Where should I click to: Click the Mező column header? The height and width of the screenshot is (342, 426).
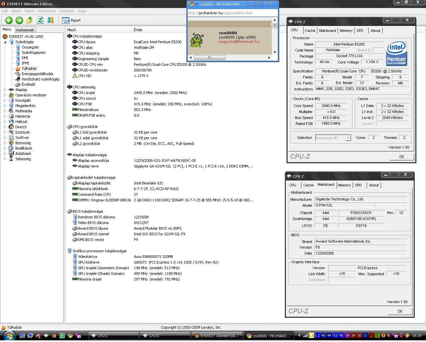pos(99,30)
